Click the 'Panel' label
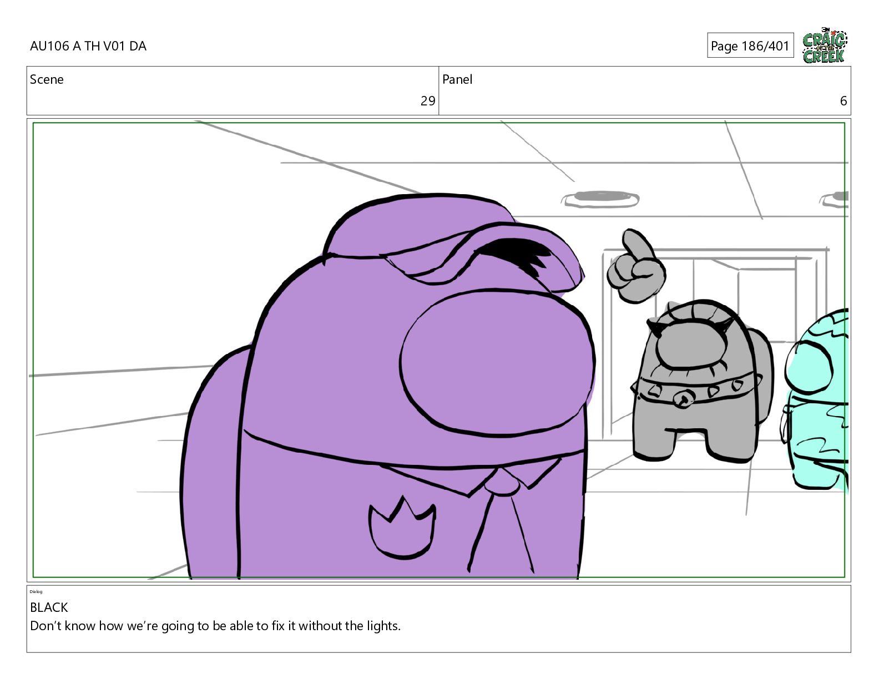This screenshot has width=879, height=679. [457, 79]
